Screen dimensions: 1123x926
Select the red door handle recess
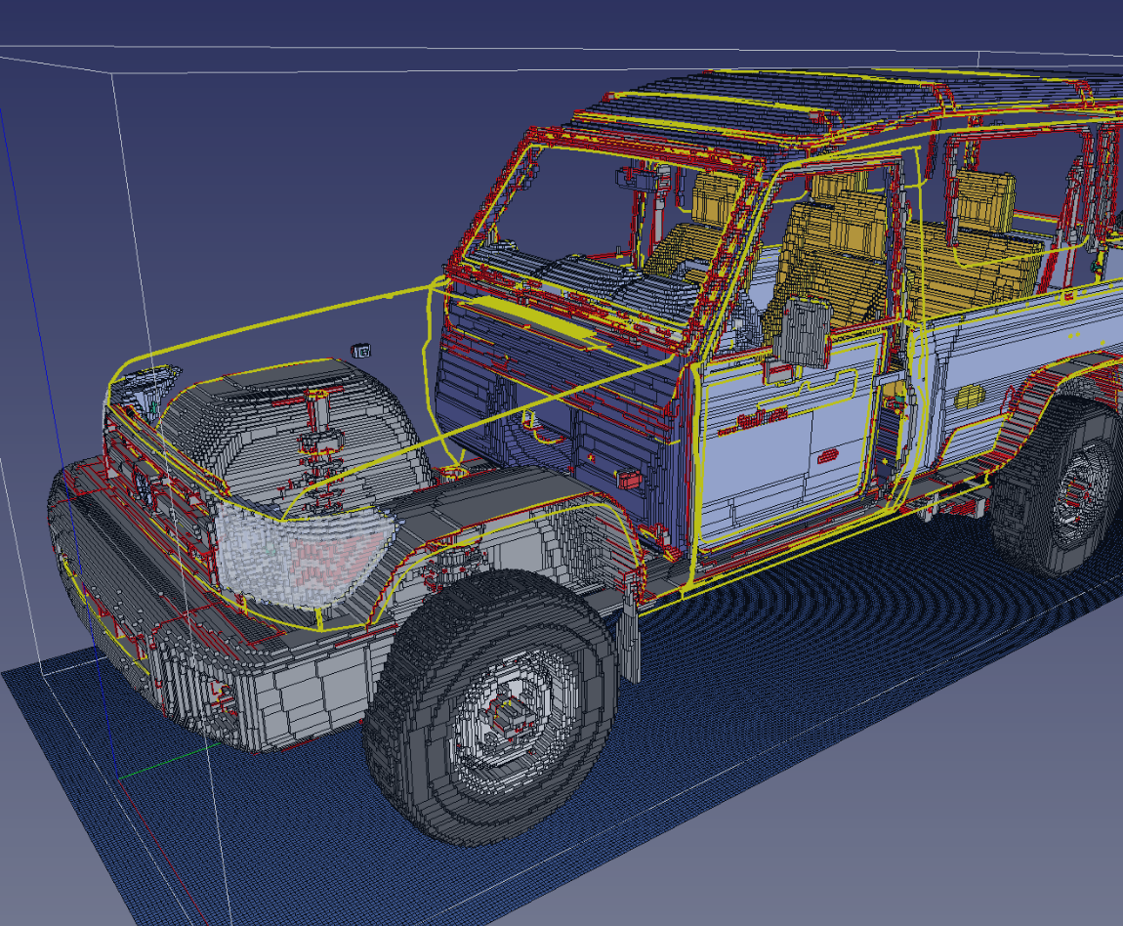826,455
